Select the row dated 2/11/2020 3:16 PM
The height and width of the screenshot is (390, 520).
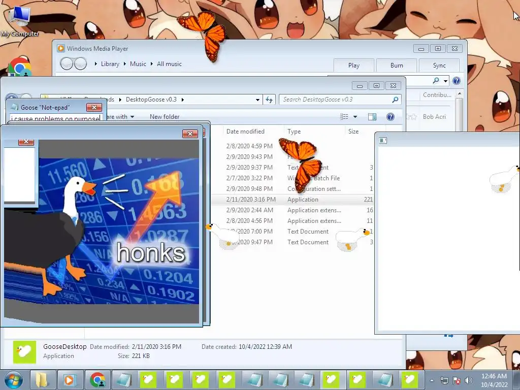(x=292, y=199)
